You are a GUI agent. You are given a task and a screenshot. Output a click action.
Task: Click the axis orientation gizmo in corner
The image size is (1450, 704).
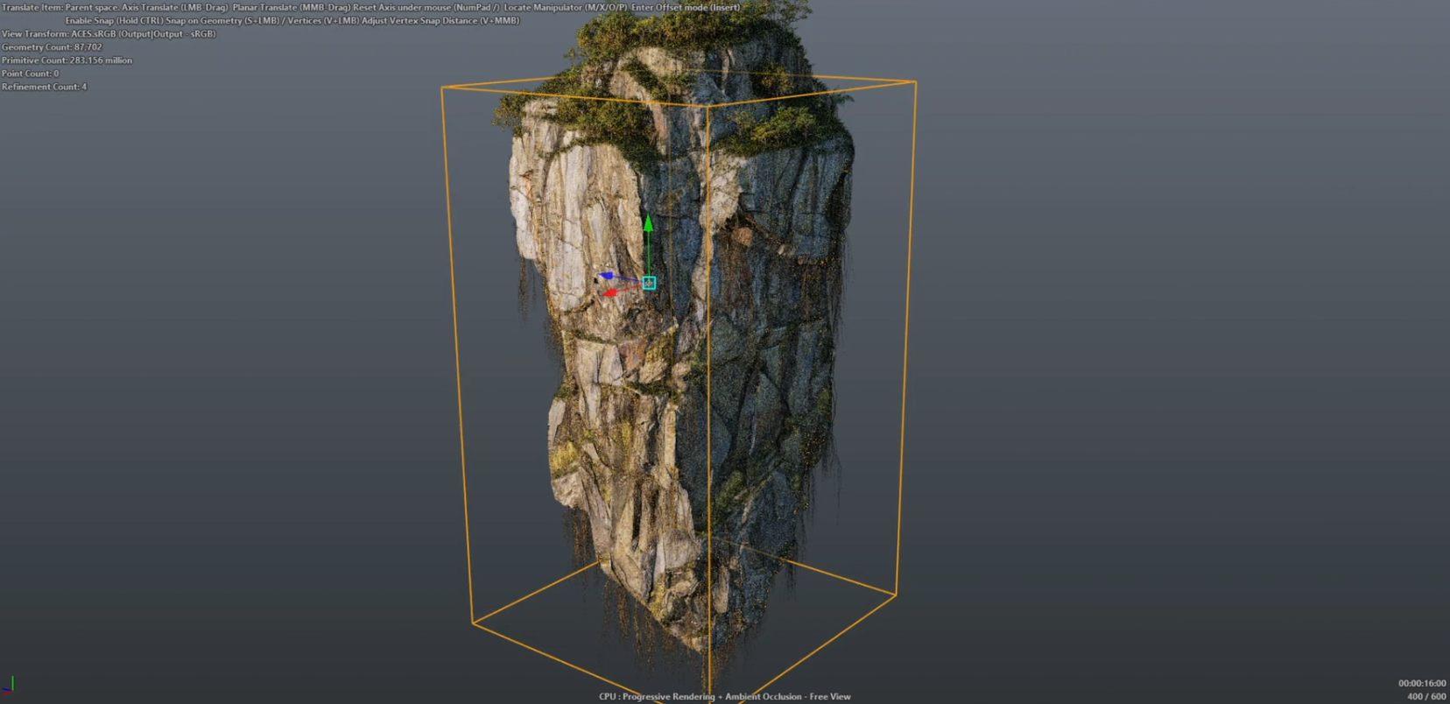coord(10,685)
